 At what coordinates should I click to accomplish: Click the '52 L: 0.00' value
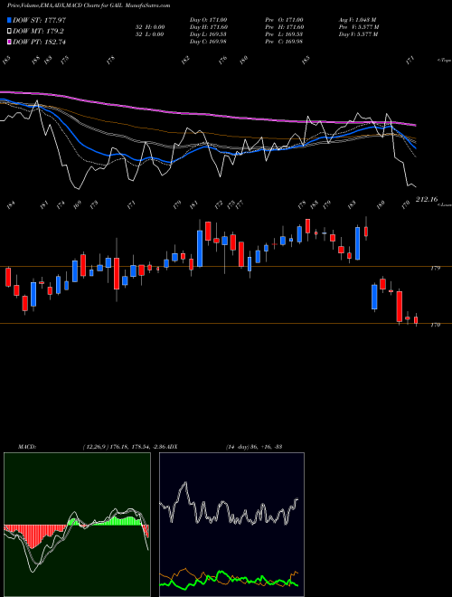[x=149, y=34]
